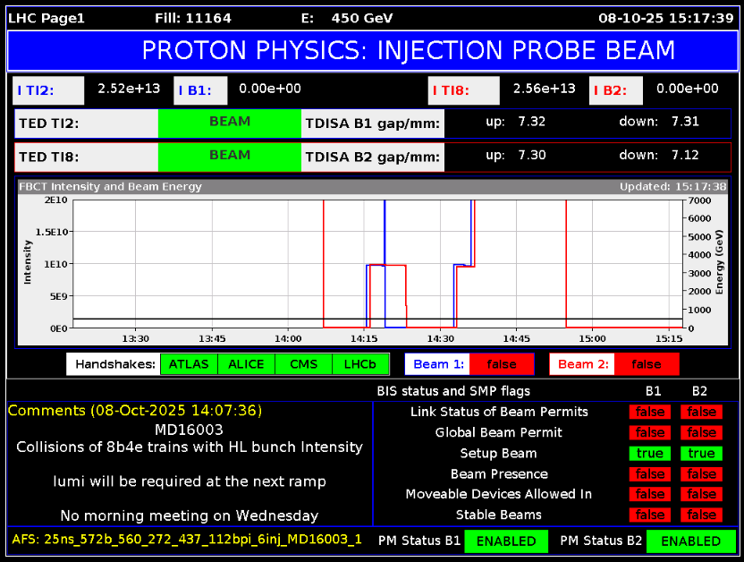Click the green BEAM status for TED TI8

coord(230,157)
